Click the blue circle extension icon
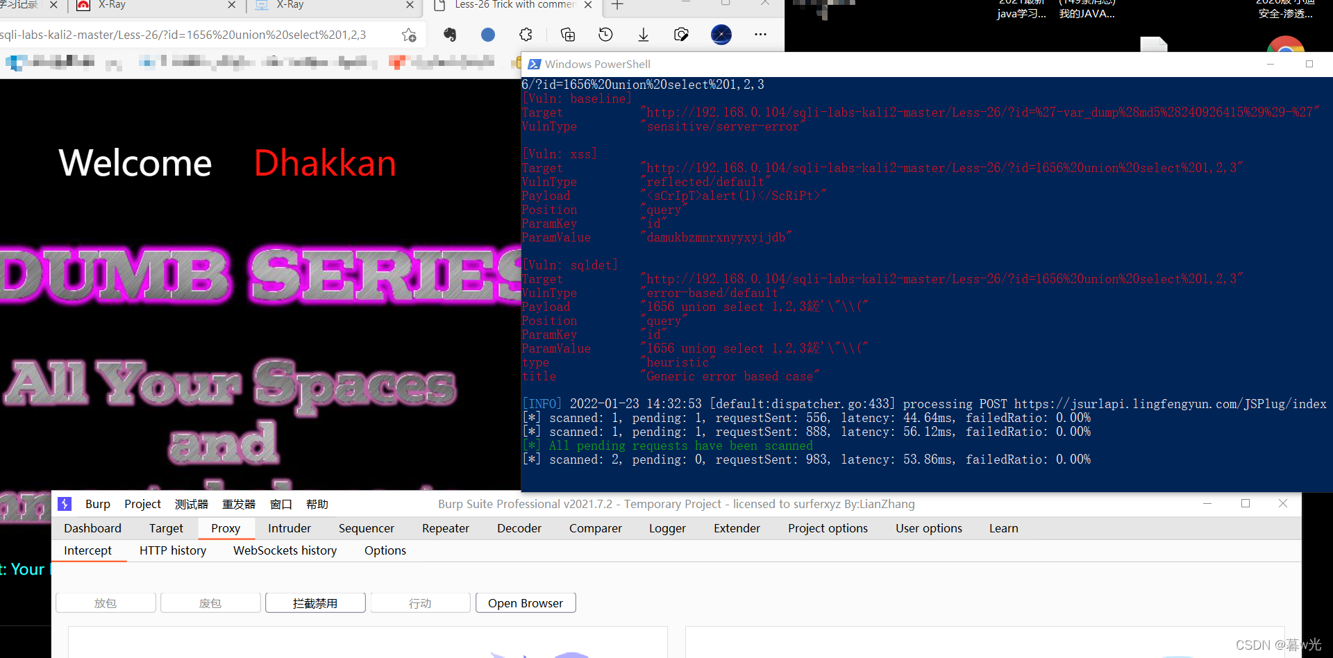1333x658 pixels. click(x=488, y=35)
